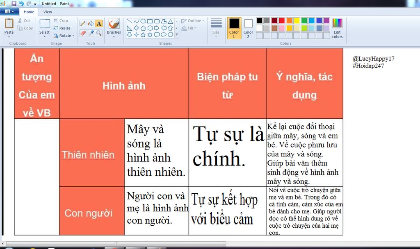The height and width of the screenshot is (249, 420).
Task: Click the Copy button
Action: click(25, 28)
